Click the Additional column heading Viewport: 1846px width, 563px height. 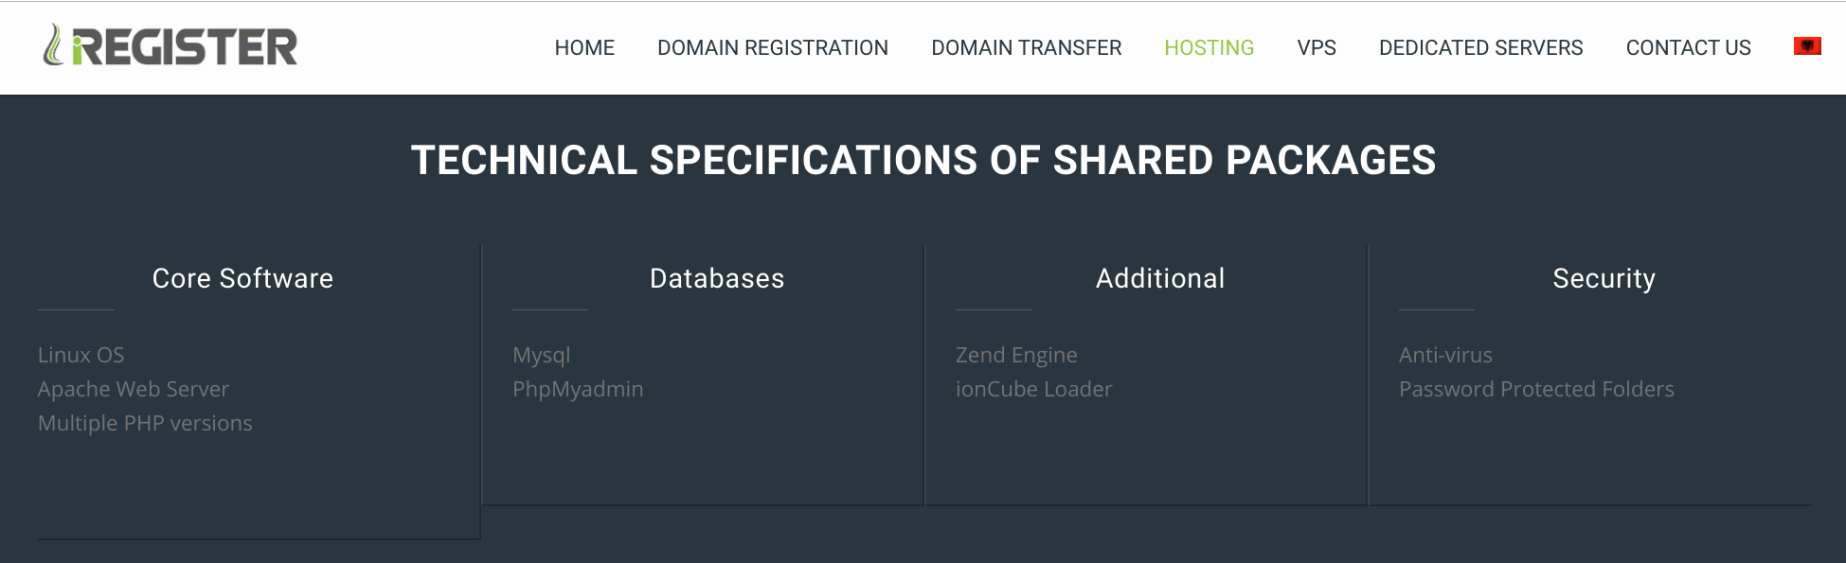(x=1160, y=278)
